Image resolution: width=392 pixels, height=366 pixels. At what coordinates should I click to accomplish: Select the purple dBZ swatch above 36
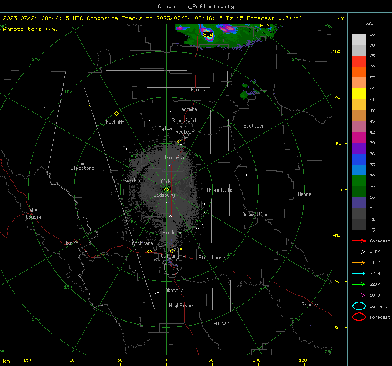(359, 148)
